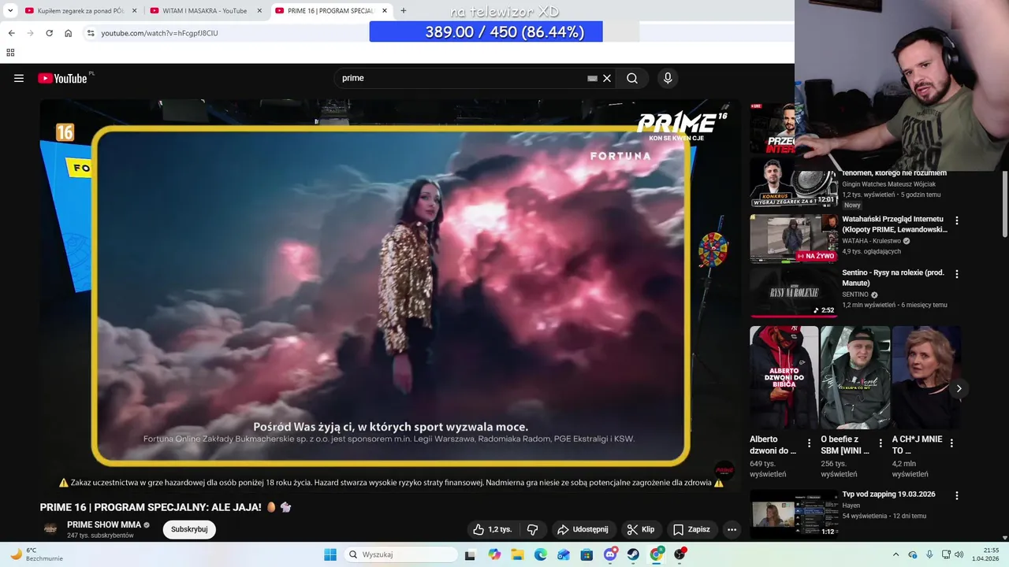Viewport: 1009px width, 567px height.
Task: Open Steam from taskbar
Action: tap(633, 554)
